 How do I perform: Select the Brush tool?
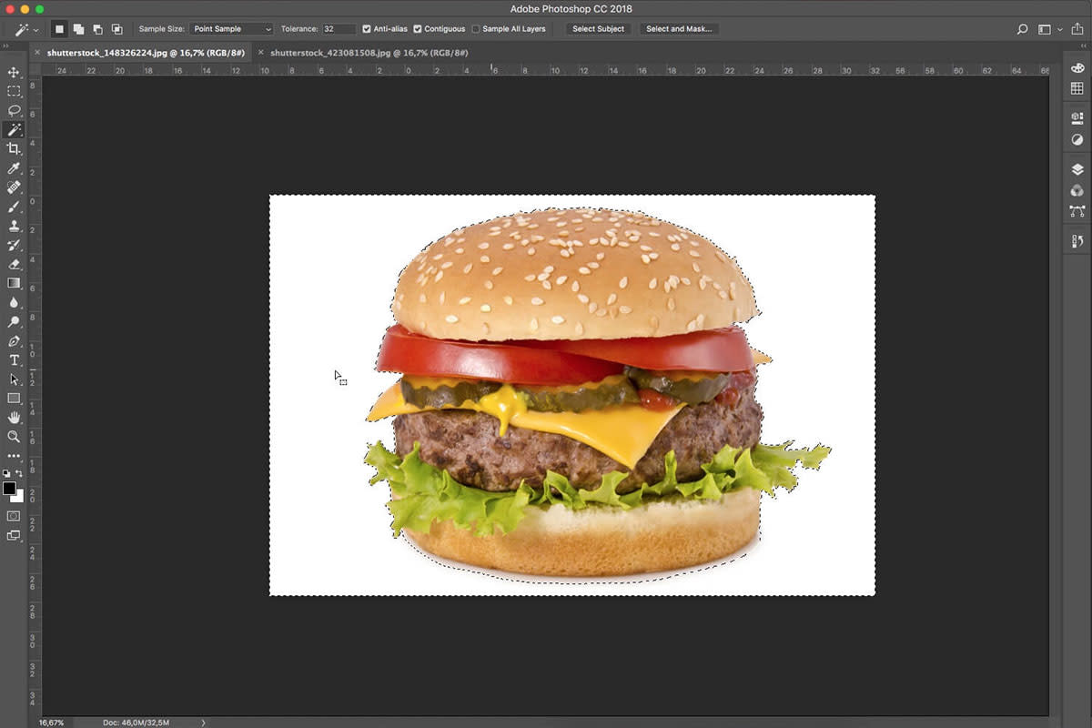(14, 207)
